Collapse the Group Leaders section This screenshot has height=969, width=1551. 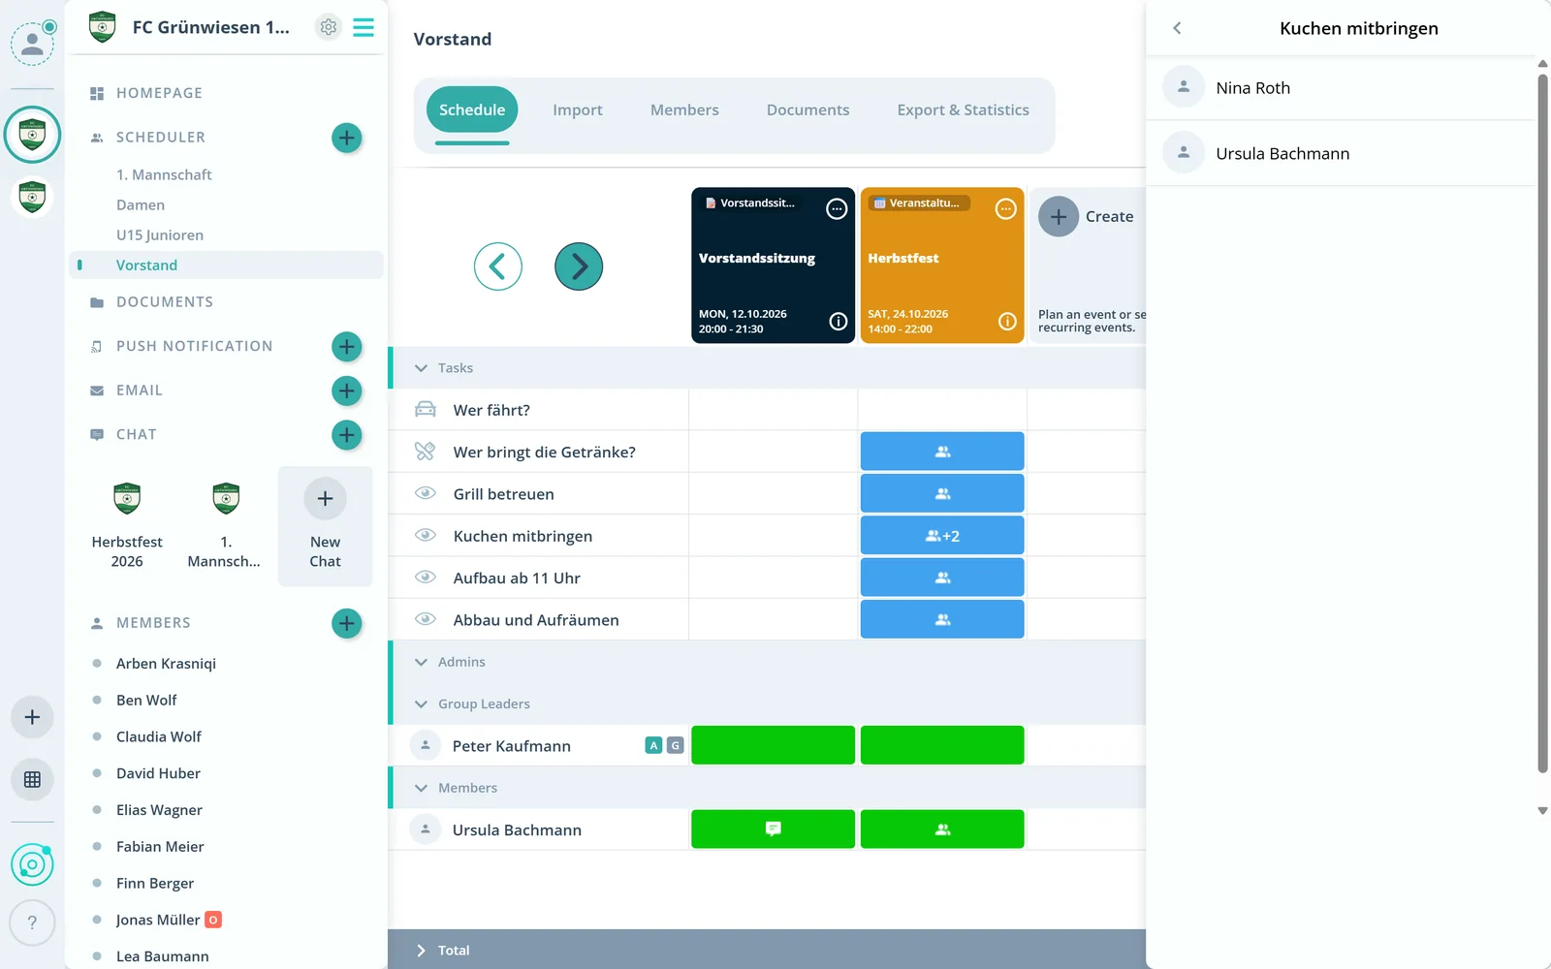coord(421,704)
